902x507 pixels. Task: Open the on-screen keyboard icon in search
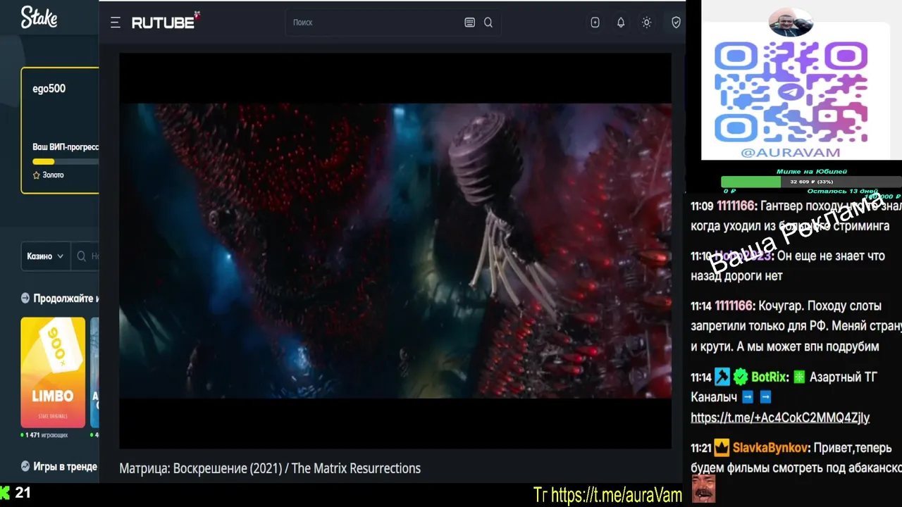click(x=470, y=23)
